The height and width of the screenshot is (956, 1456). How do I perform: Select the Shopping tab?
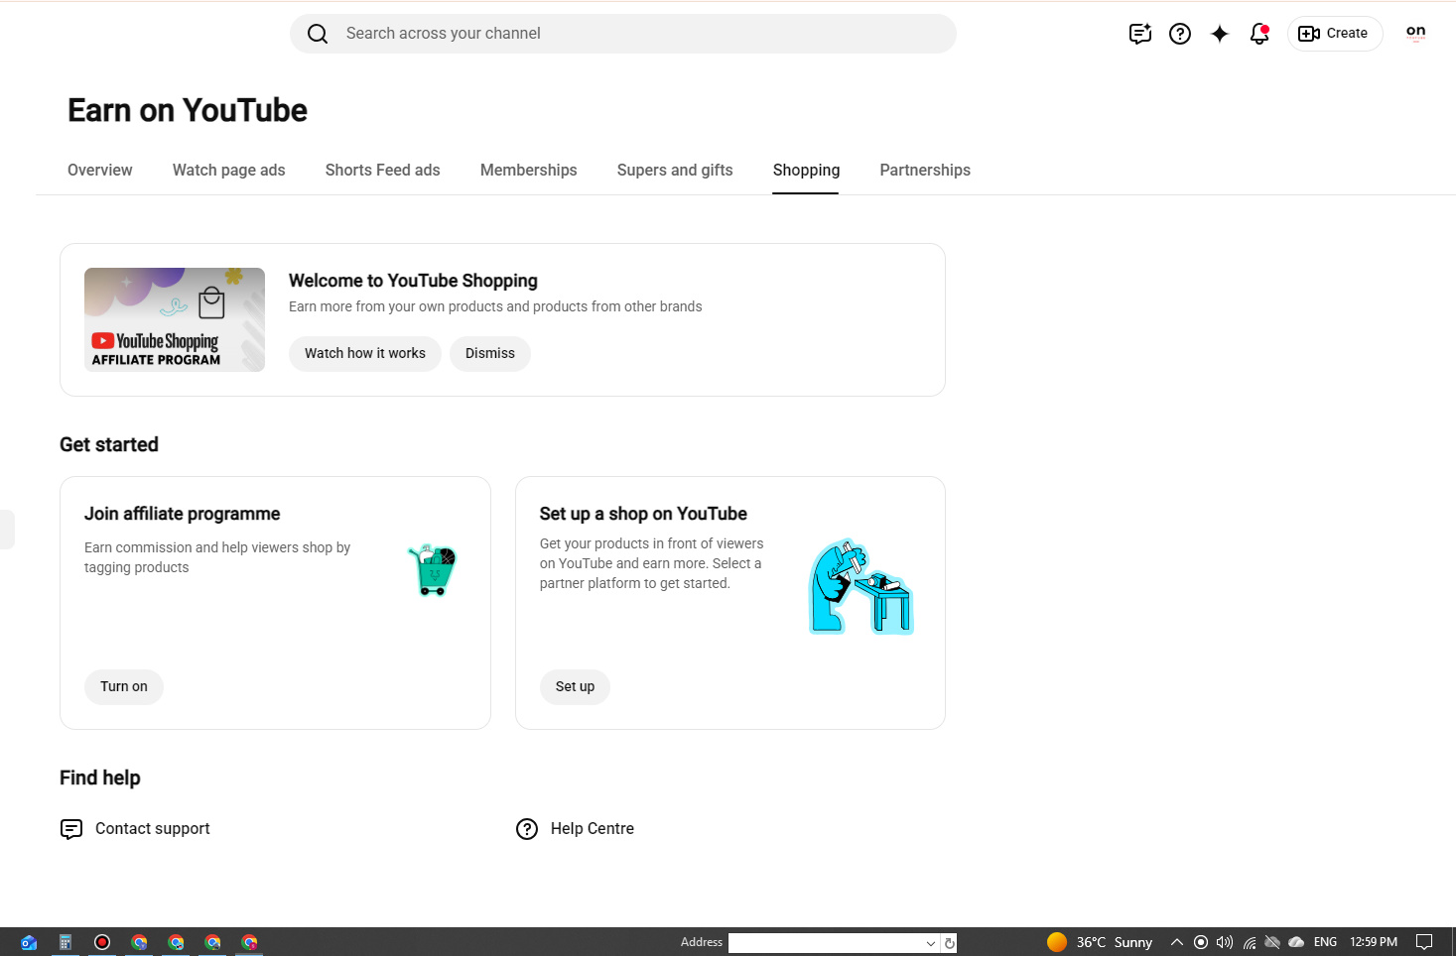[x=806, y=171]
